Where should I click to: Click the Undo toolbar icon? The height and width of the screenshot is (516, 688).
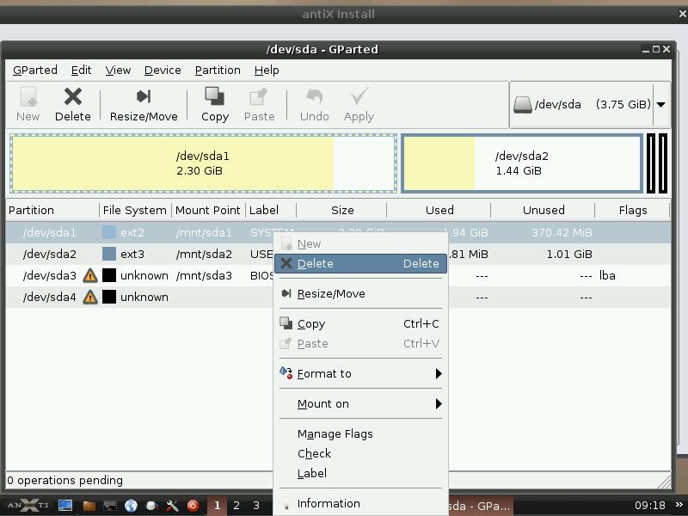tap(314, 96)
